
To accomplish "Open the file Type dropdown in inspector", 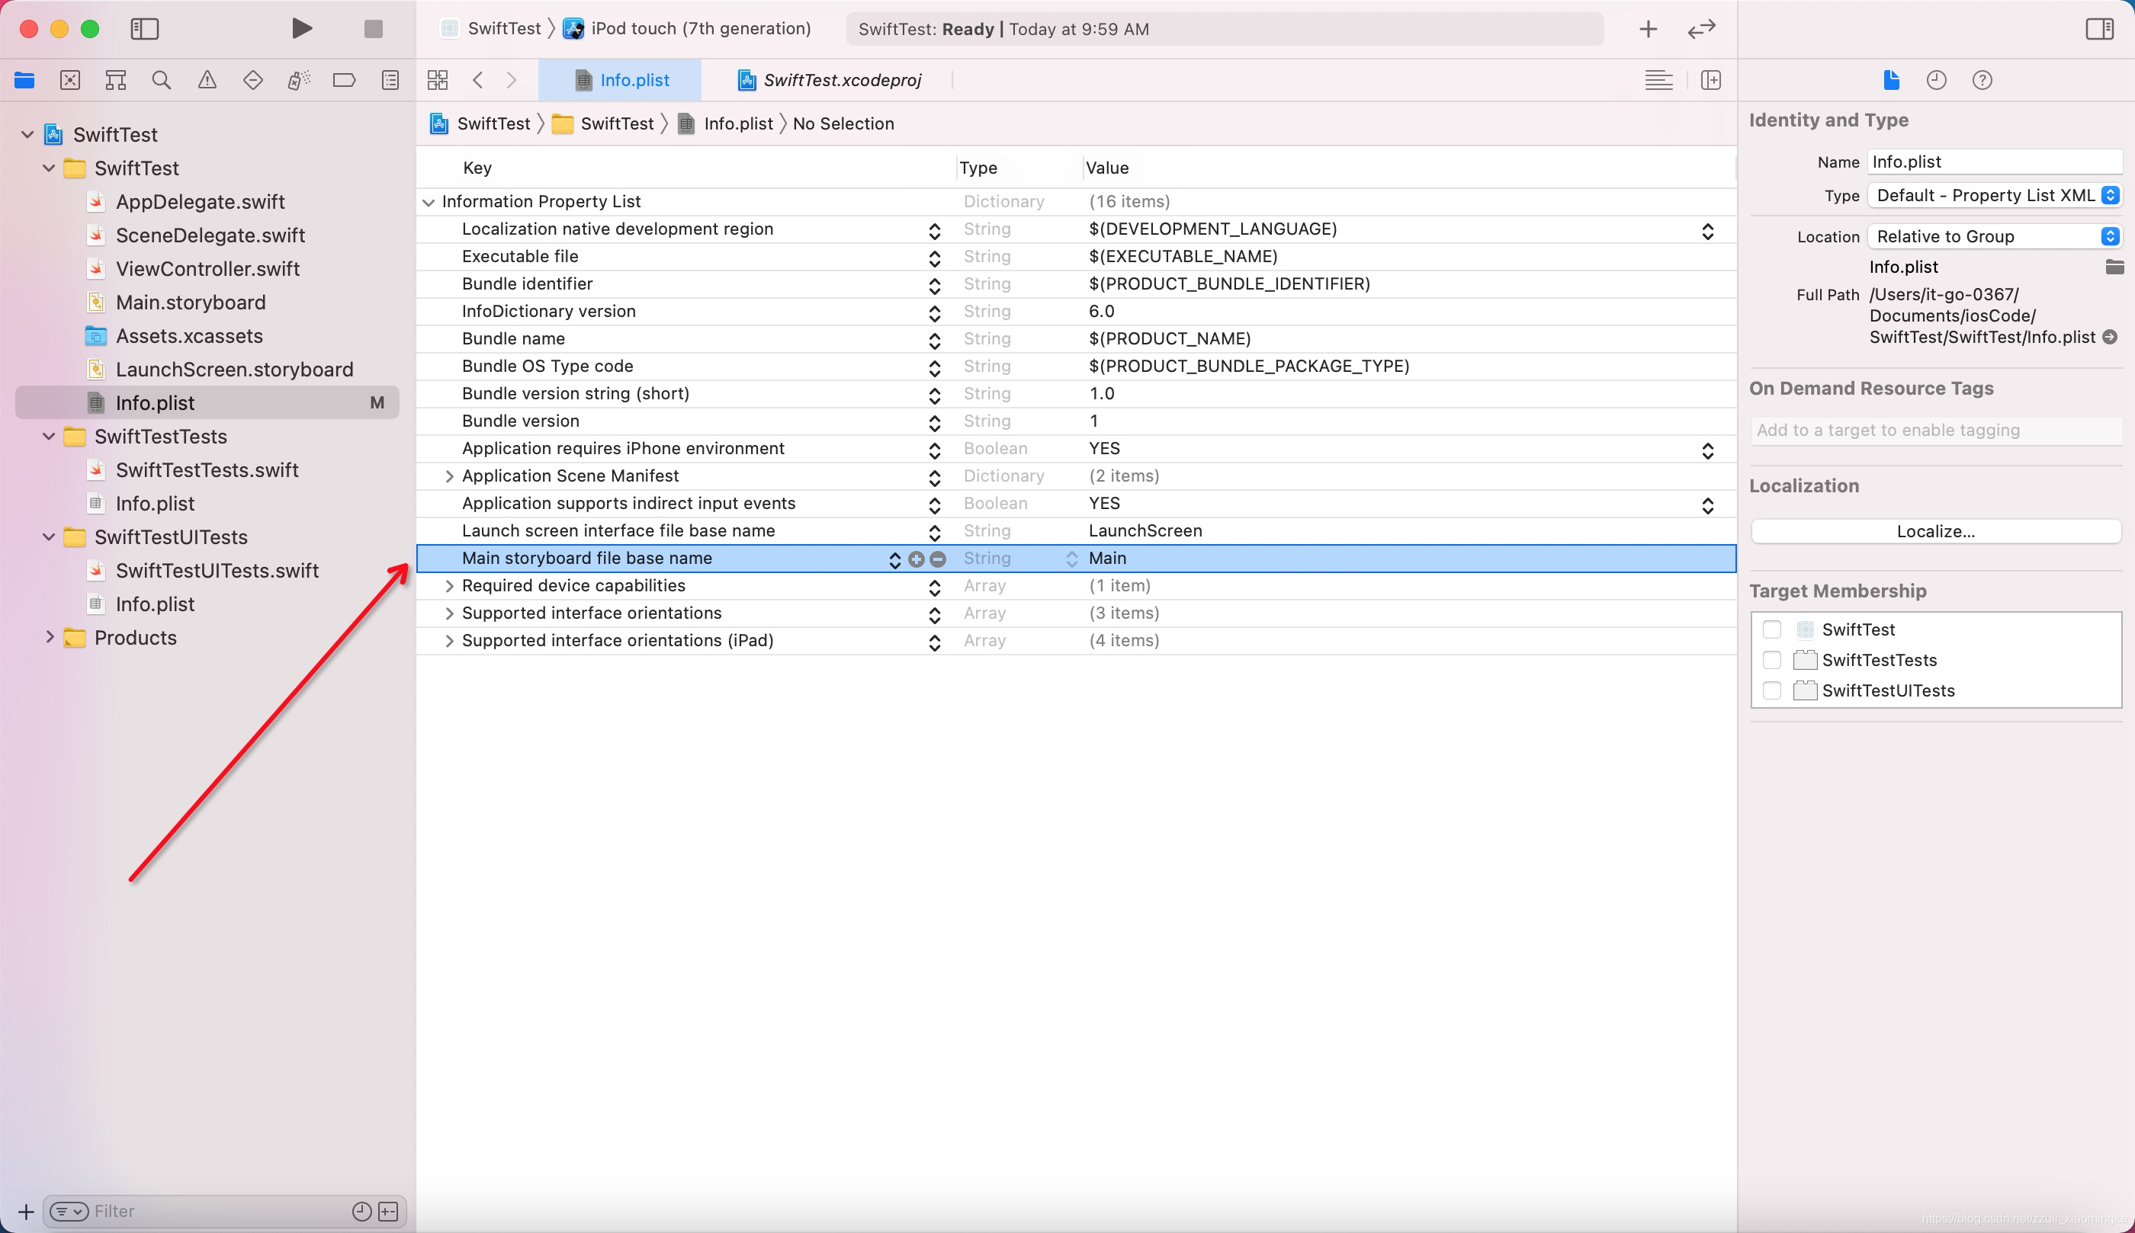I will click(1995, 196).
